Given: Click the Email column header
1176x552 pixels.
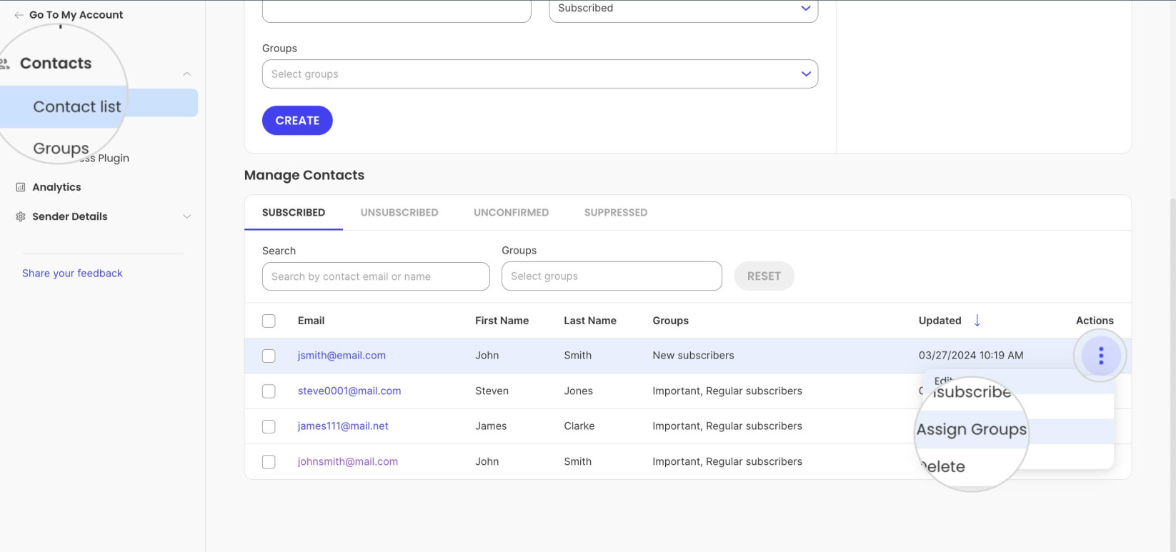Looking at the screenshot, I should (x=311, y=321).
